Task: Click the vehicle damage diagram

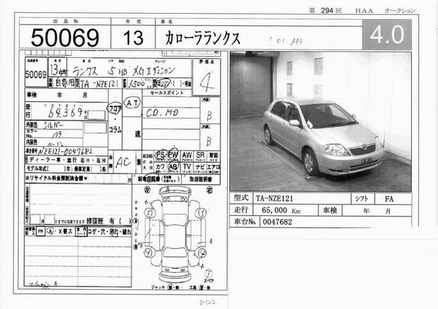Action: 175,234
